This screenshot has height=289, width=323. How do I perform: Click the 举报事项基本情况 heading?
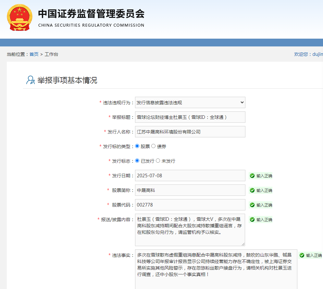point(67,80)
